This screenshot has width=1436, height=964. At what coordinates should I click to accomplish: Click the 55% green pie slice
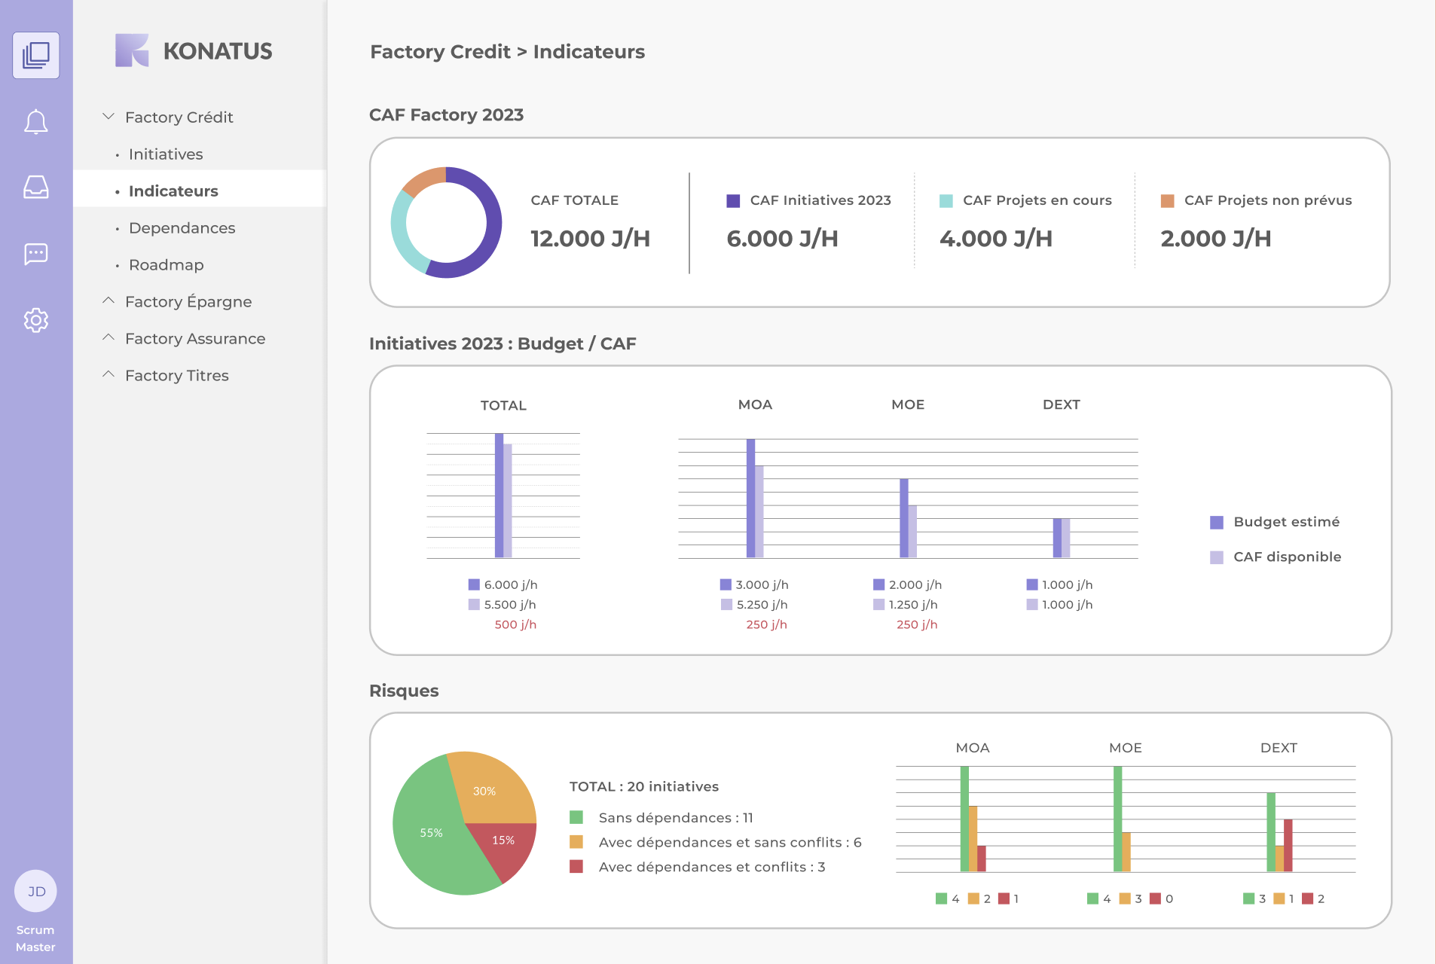point(431,833)
